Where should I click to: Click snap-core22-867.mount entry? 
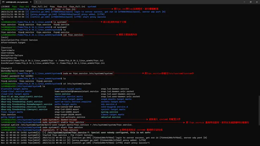point(67,107)
